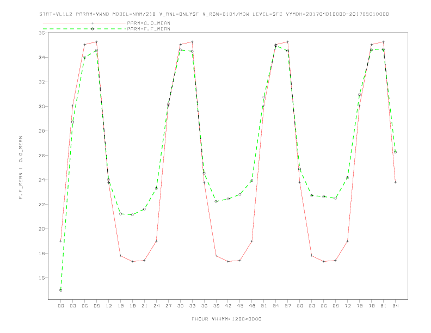The image size is (431, 333).
Task: Click the x-axis tick label 57
Action: click(x=288, y=306)
